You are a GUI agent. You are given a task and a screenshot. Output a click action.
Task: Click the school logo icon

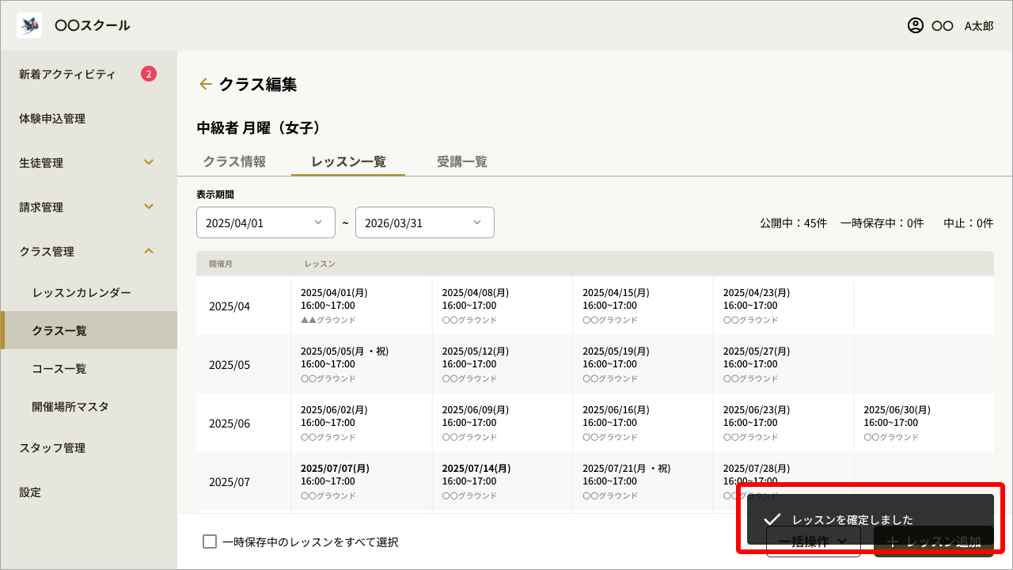pos(29,25)
